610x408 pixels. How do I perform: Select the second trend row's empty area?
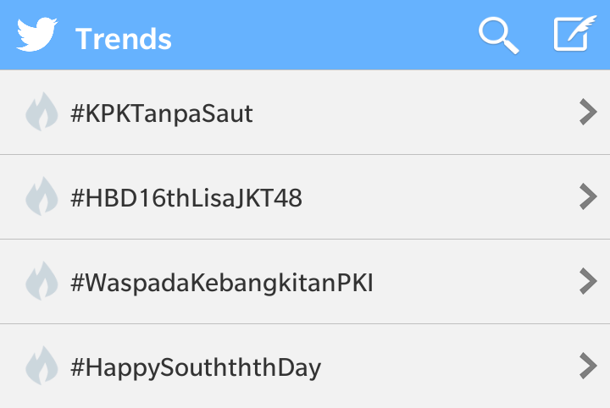click(440, 197)
